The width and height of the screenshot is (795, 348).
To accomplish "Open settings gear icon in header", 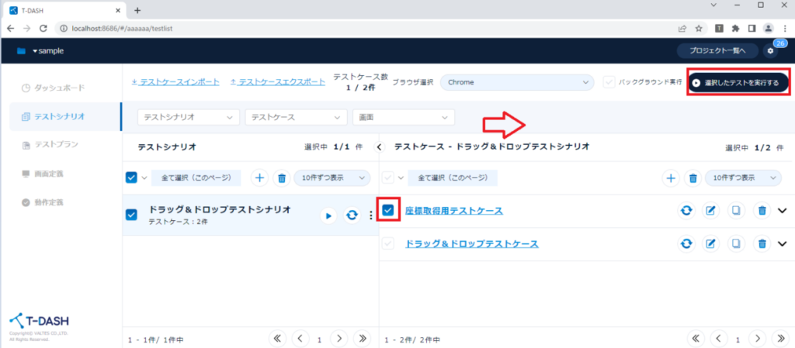I will point(770,51).
